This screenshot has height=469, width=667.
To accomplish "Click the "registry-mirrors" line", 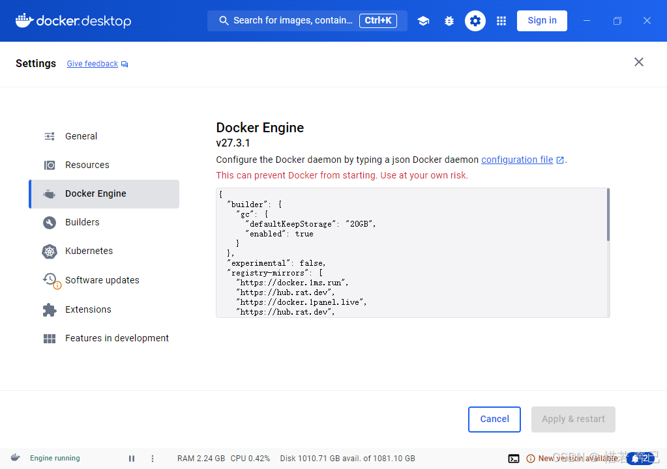I will point(274,273).
